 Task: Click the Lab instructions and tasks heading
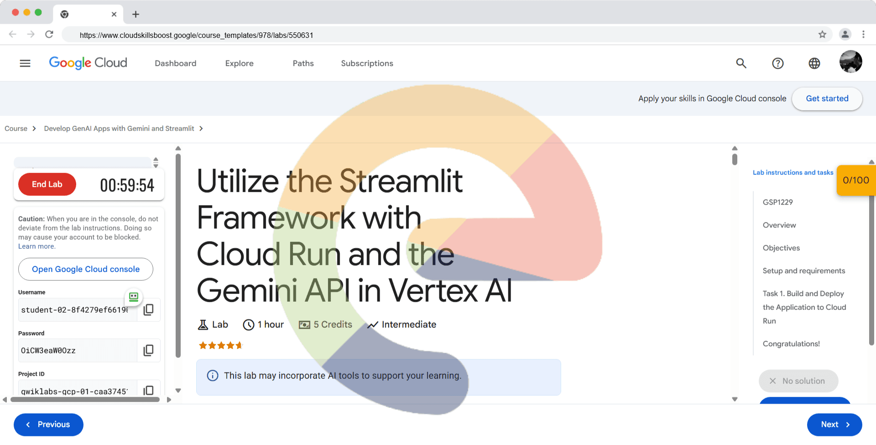point(793,173)
